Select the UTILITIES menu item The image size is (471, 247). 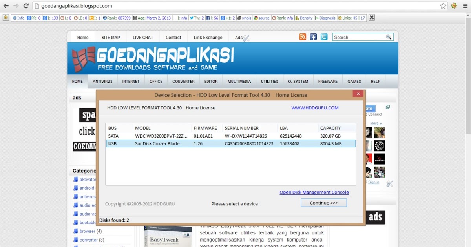(x=270, y=82)
